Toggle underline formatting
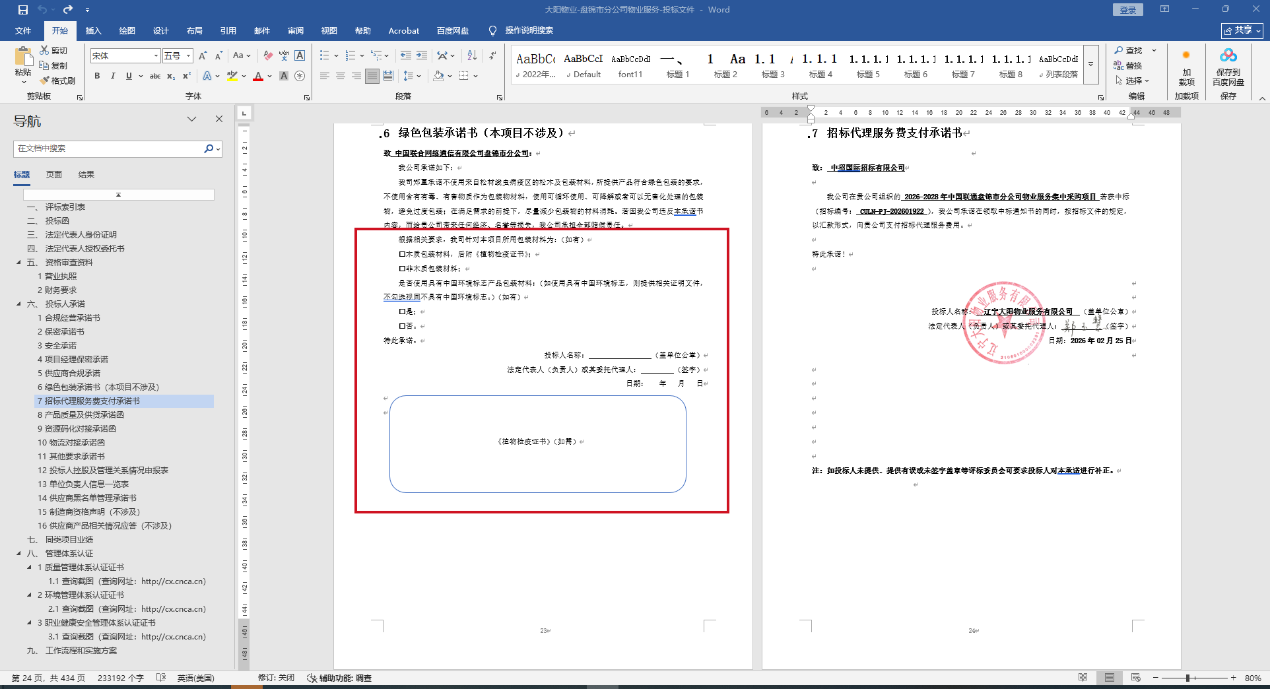 pos(129,76)
